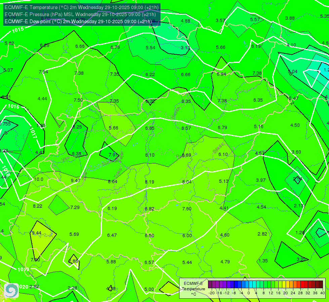Viewport: 329px width, 302px height.
Task: Click the 5.88 value
Action: (x=111, y=262)
